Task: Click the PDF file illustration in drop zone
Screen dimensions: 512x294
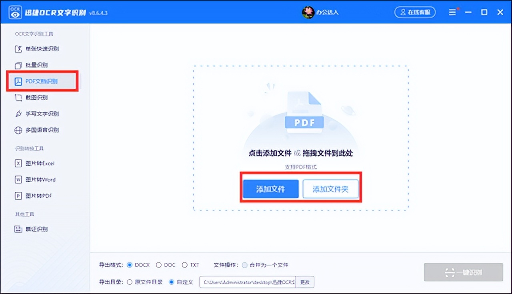Action: pos(304,112)
